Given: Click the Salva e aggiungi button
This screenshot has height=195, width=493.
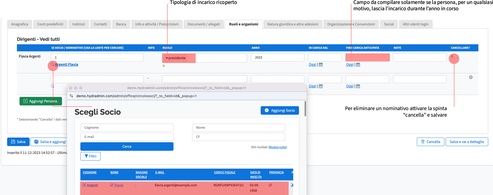Looking at the screenshot, I should [49, 142].
